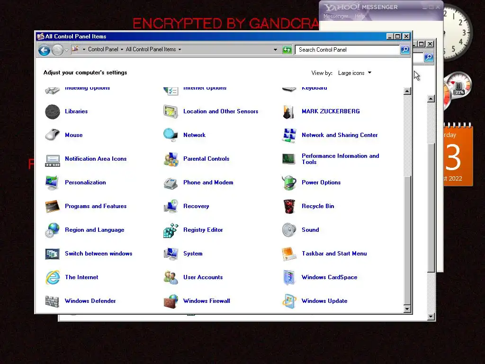Screen dimensions: 485x364
Task: Click the Control Panel scroll down arrow
Action: coord(407,309)
